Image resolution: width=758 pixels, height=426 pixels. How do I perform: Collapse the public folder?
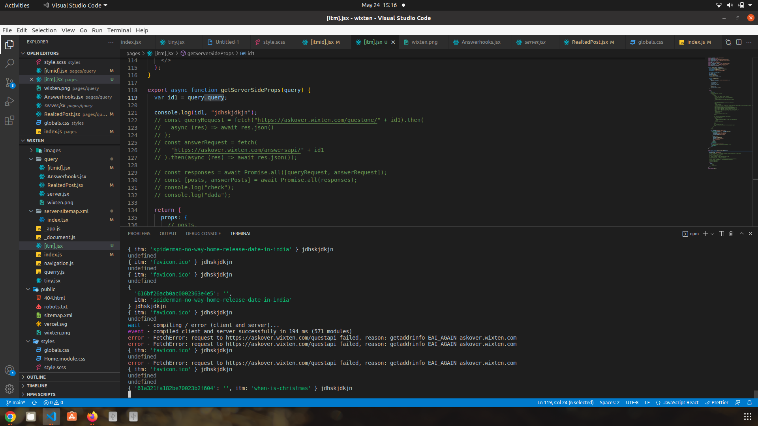click(x=28, y=289)
